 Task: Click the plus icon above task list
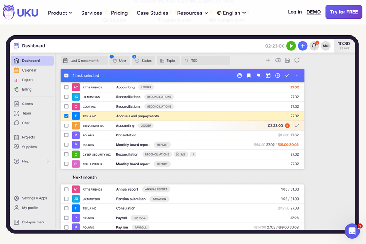point(268,60)
